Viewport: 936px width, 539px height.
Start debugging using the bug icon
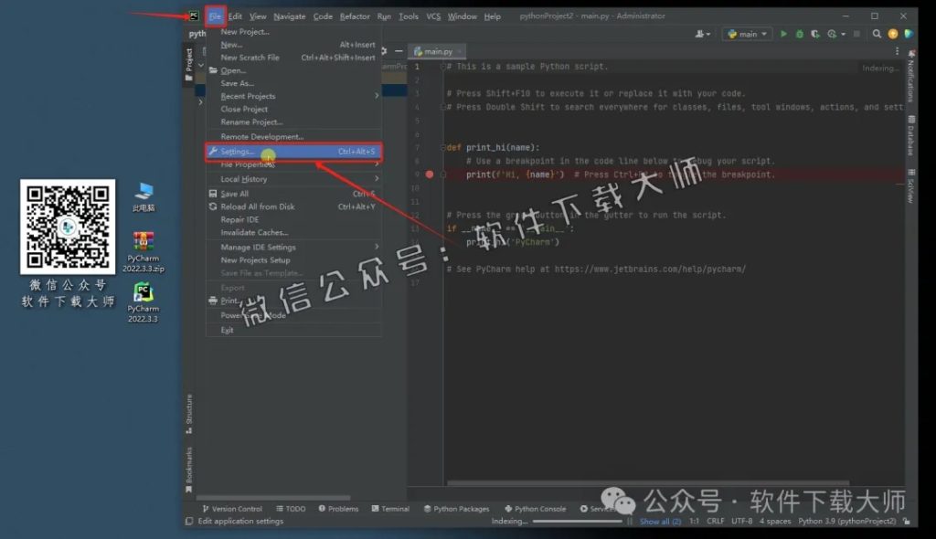click(800, 33)
